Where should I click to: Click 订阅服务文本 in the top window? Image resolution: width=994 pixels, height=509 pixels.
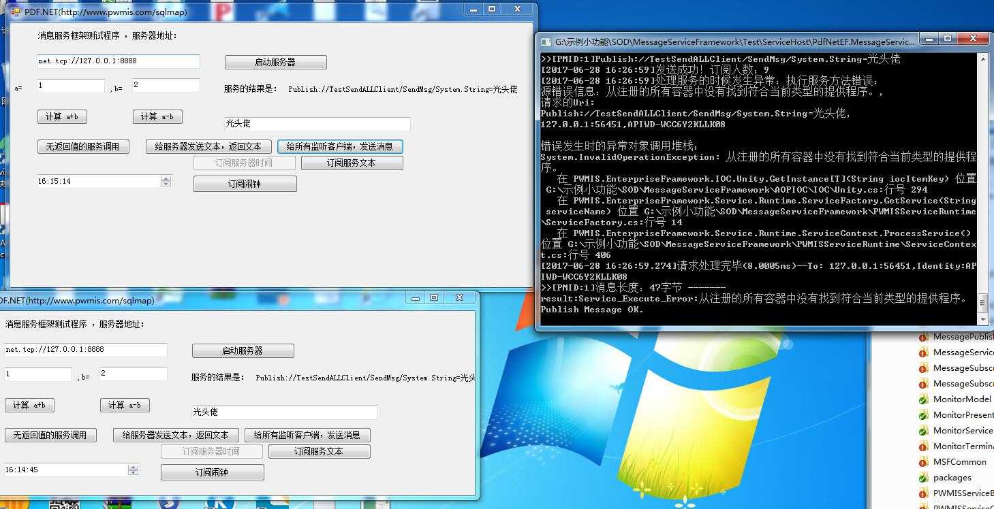[x=352, y=163]
